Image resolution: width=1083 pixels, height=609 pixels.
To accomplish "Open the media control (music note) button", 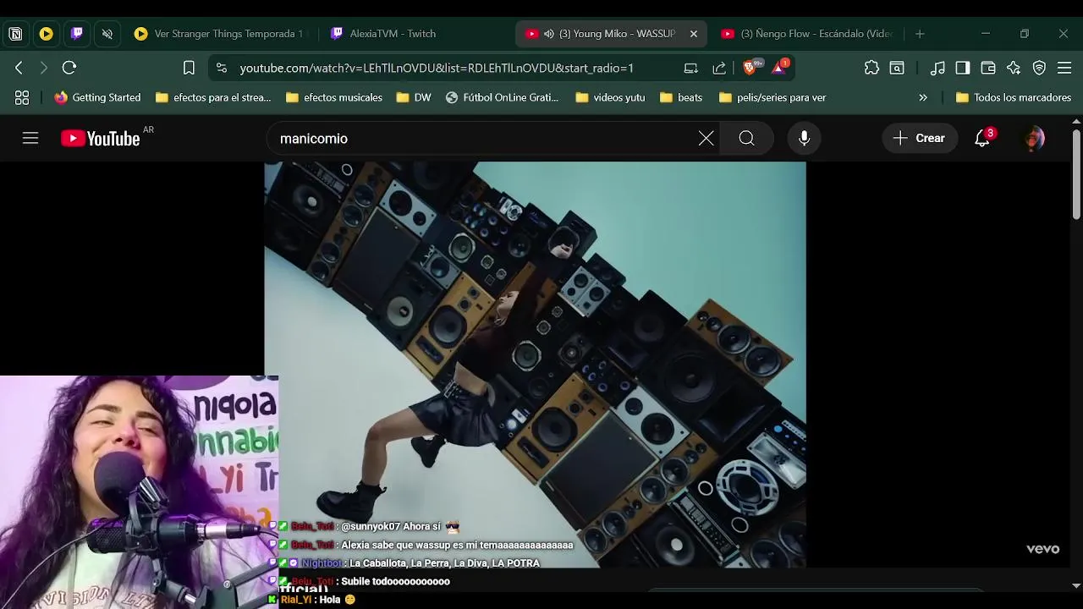I will point(937,68).
